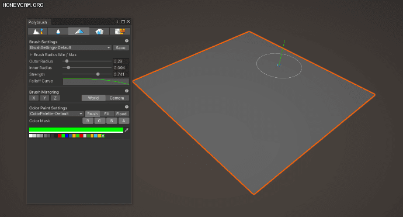Toggle the G color mask channel

tap(99, 120)
